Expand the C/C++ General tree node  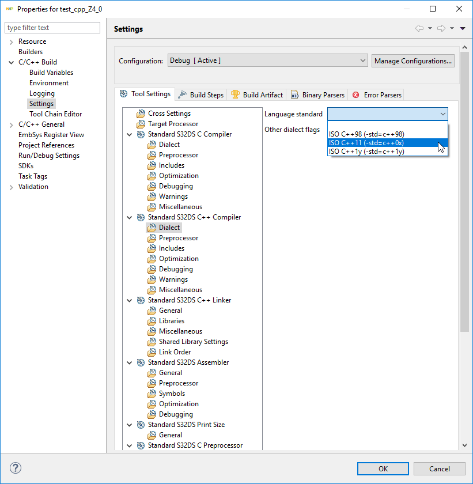pyautogui.click(x=12, y=124)
